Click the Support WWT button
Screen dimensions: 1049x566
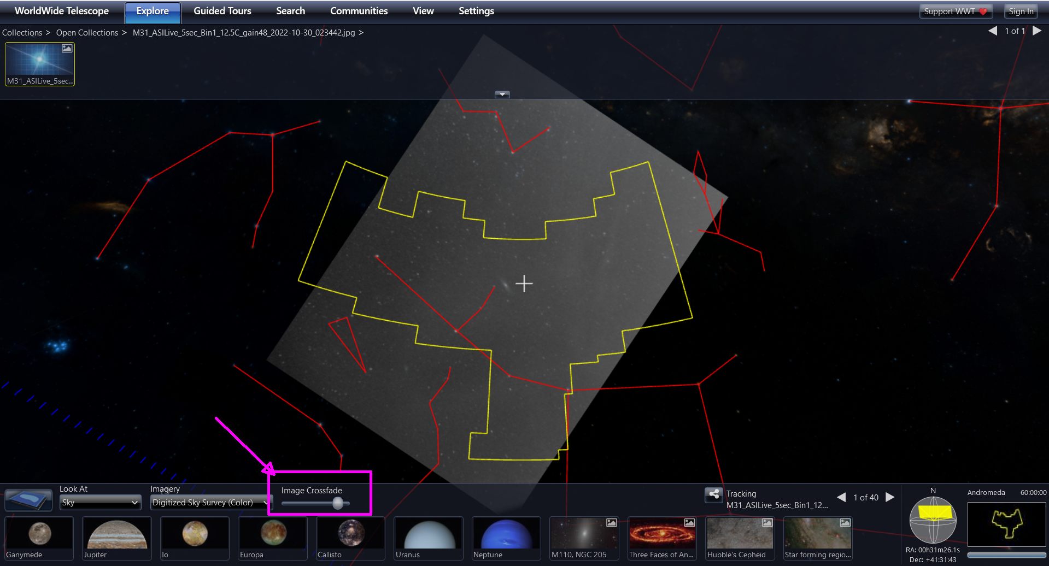pos(956,11)
